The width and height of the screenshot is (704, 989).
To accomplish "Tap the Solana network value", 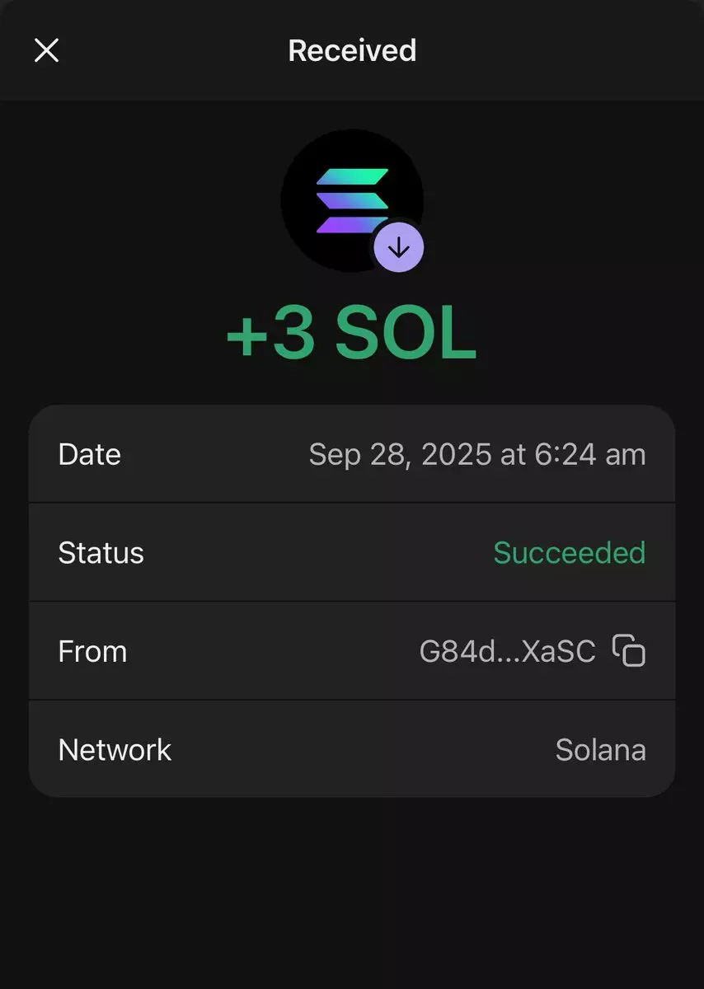I will click(600, 750).
